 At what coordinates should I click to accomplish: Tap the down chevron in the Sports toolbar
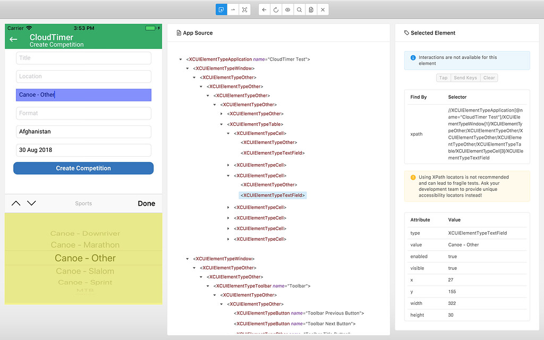[31, 203]
